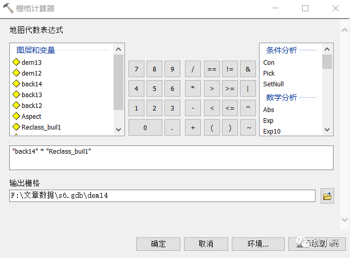Select the back14 layer name
This screenshot has height=258, width=350.
point(32,84)
